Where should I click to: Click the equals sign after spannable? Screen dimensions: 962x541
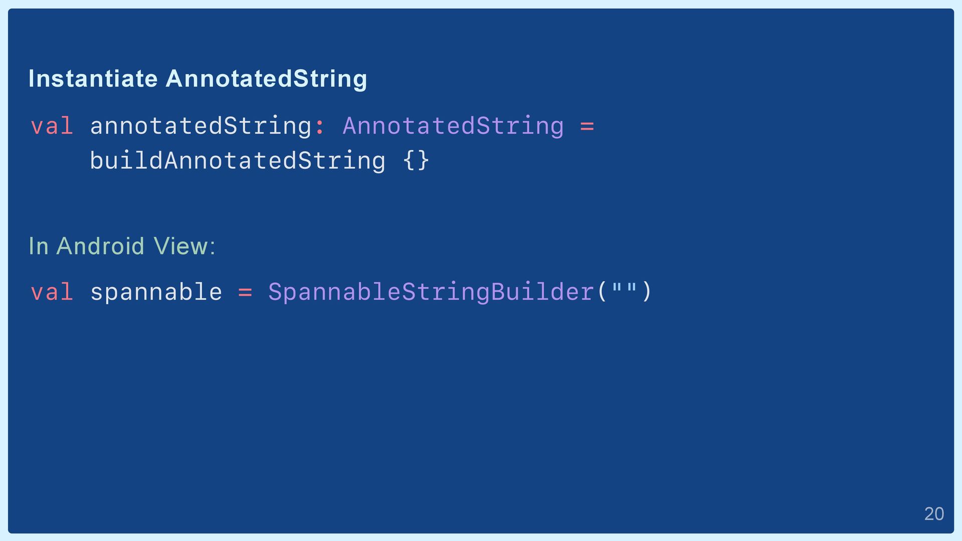(245, 292)
